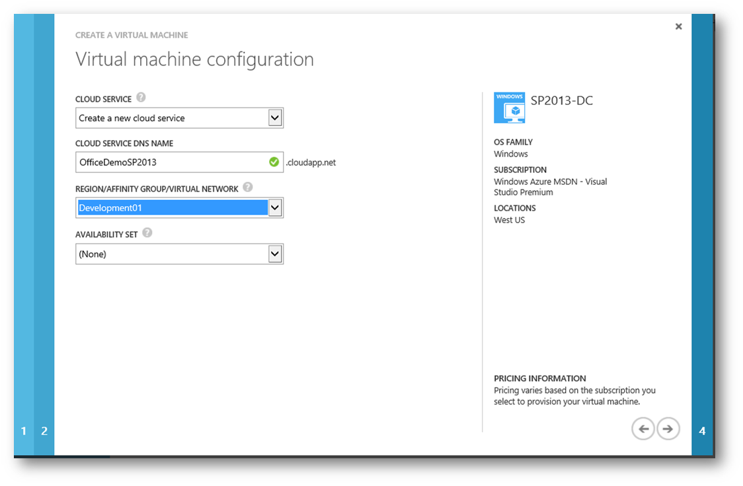743x486 pixels.
Task: Click the green validation checkmark in DNS name field
Action: point(274,162)
